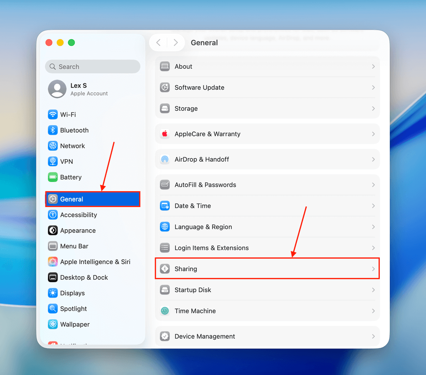Click the Language & Region globe icon

[x=165, y=227]
